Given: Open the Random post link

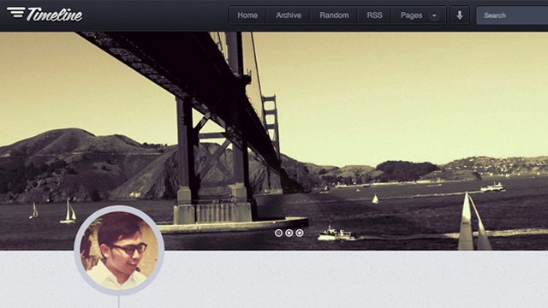Looking at the screenshot, I should click(x=334, y=15).
